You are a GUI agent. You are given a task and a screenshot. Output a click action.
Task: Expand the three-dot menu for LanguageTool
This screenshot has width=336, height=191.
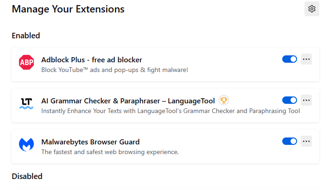306,100
